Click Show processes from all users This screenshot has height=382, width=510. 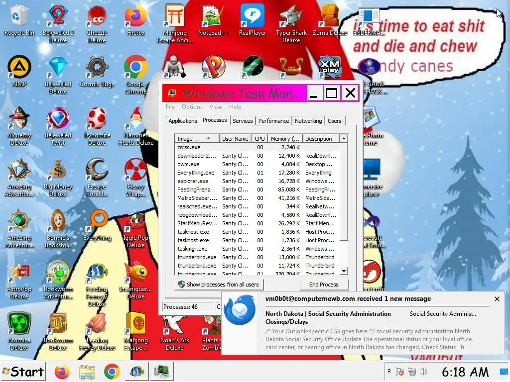point(219,285)
